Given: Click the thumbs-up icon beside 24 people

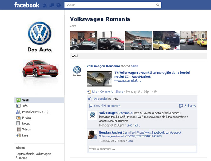Looking at the screenshot, I should click(x=90, y=99).
